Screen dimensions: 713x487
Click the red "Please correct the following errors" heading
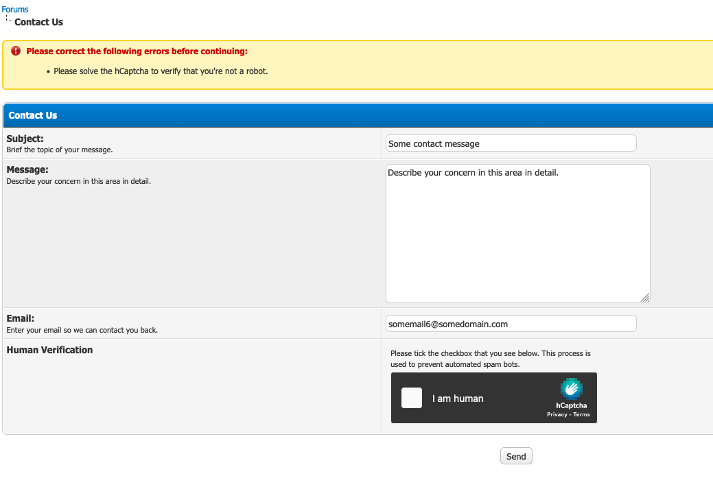coord(137,51)
